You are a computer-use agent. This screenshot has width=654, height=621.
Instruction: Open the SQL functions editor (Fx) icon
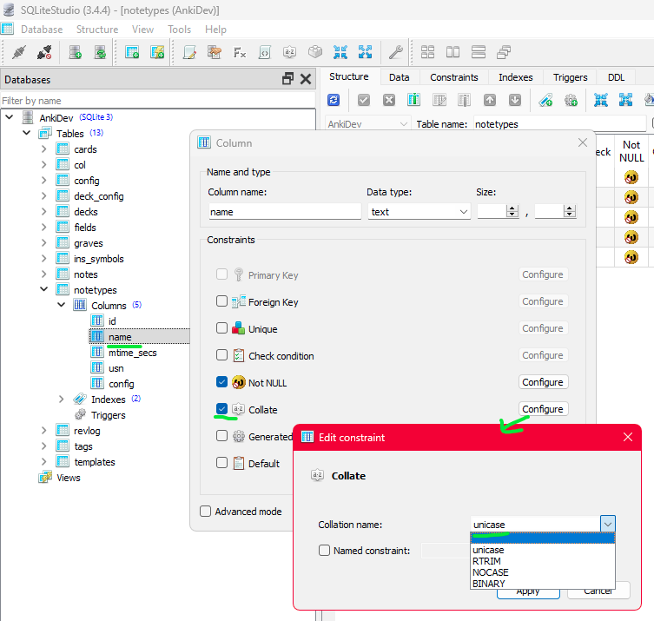click(x=240, y=53)
